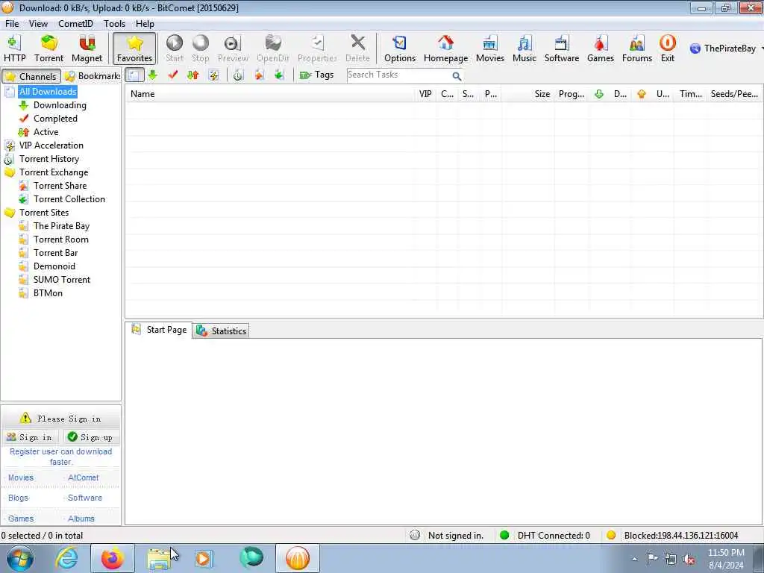Open the Blogs link

click(x=18, y=498)
